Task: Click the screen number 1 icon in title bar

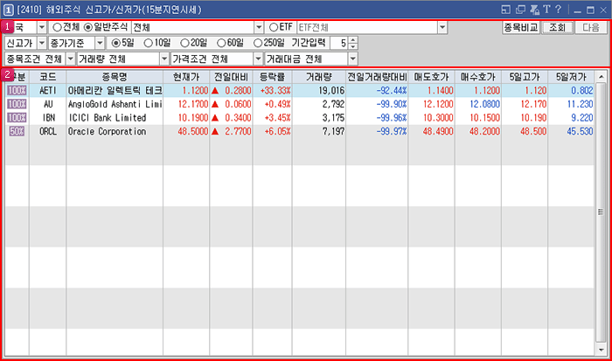Action: point(8,10)
